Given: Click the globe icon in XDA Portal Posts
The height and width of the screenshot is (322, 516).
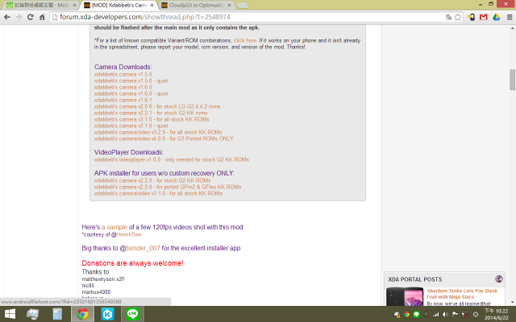Looking at the screenshot, I should coord(499,279).
